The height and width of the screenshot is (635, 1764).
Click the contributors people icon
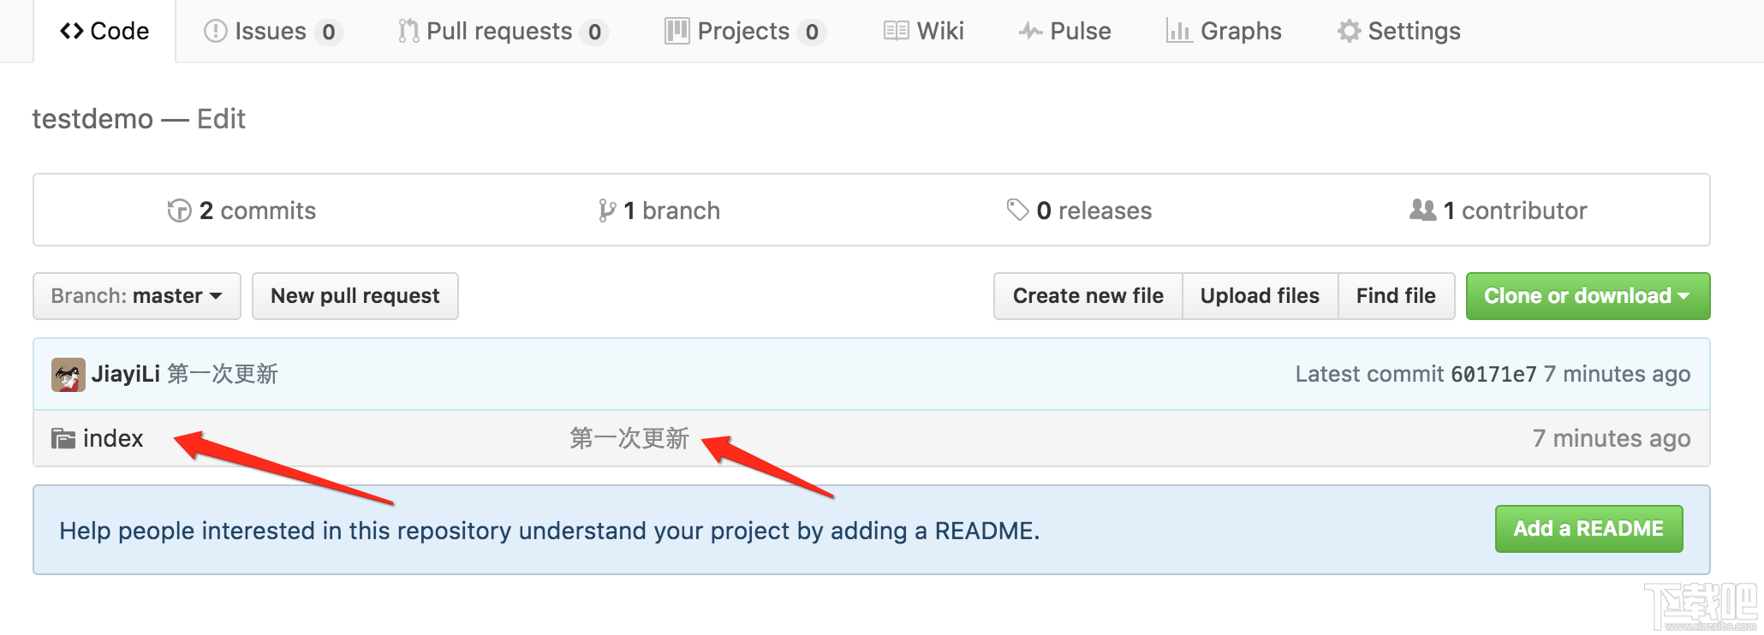pos(1422,210)
